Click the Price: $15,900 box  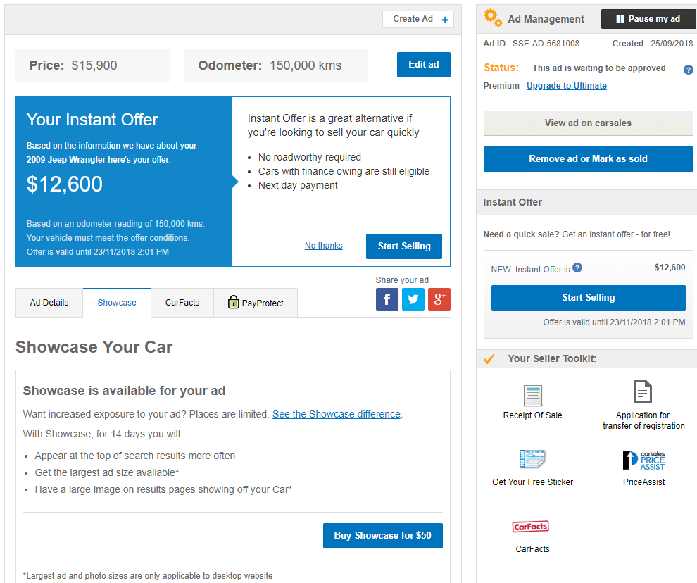pyautogui.click(x=93, y=65)
